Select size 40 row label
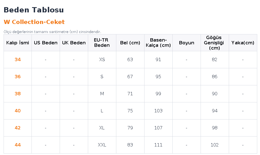The width and height of the screenshot is (260, 155). click(x=18, y=111)
